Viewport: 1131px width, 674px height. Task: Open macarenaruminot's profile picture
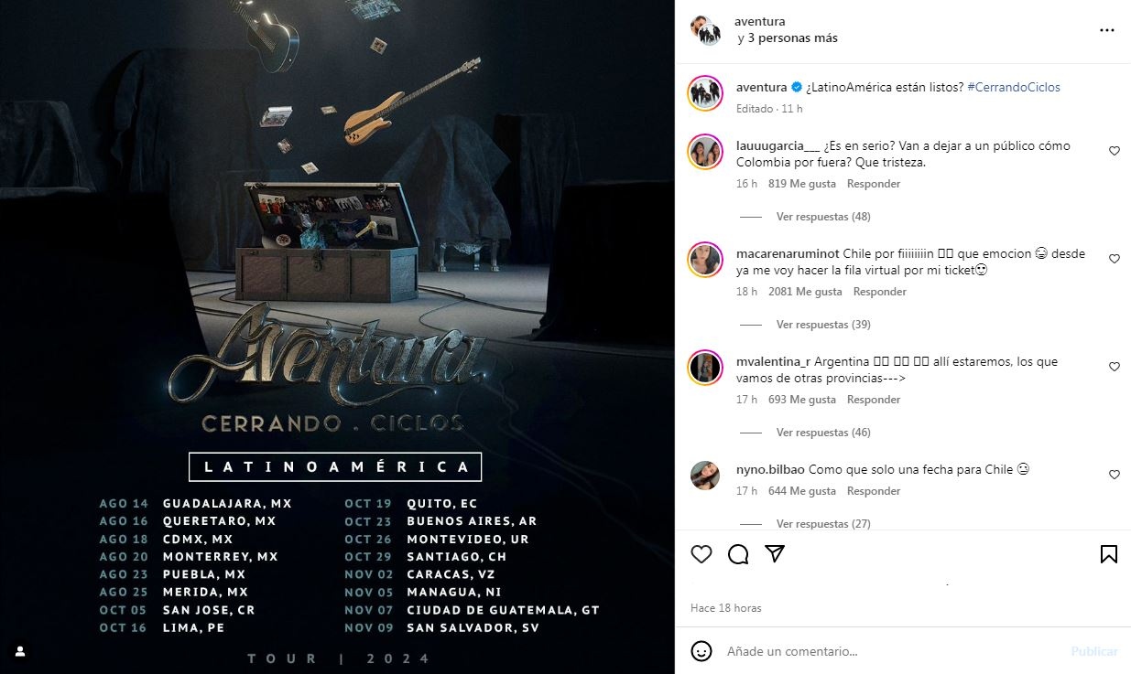[x=705, y=260]
